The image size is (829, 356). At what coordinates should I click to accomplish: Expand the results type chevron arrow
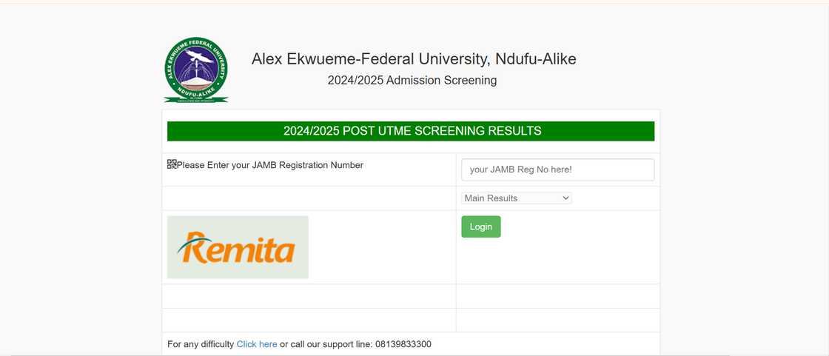point(566,198)
